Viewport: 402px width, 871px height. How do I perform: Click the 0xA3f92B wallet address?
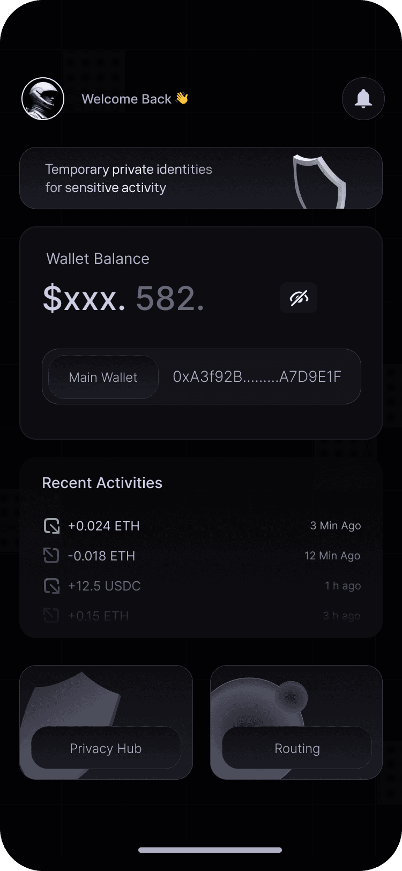point(257,377)
